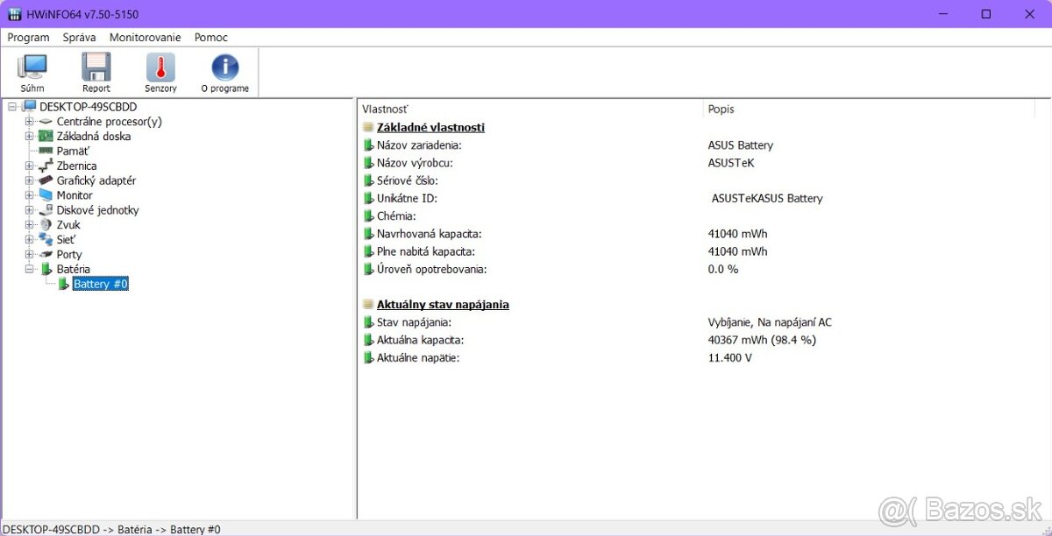This screenshot has height=536, width=1052.
Task: Select the Pamäť tree item
Action: tap(73, 152)
